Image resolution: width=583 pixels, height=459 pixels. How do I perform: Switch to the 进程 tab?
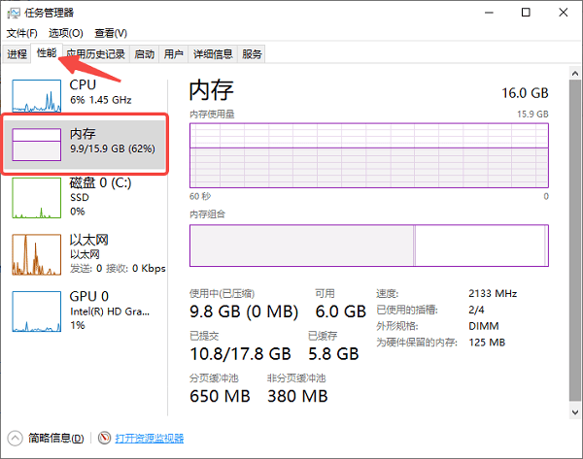[x=17, y=54]
